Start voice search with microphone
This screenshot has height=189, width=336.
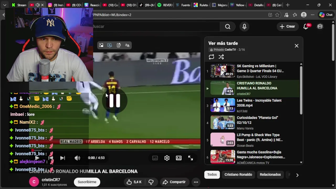[244, 27]
